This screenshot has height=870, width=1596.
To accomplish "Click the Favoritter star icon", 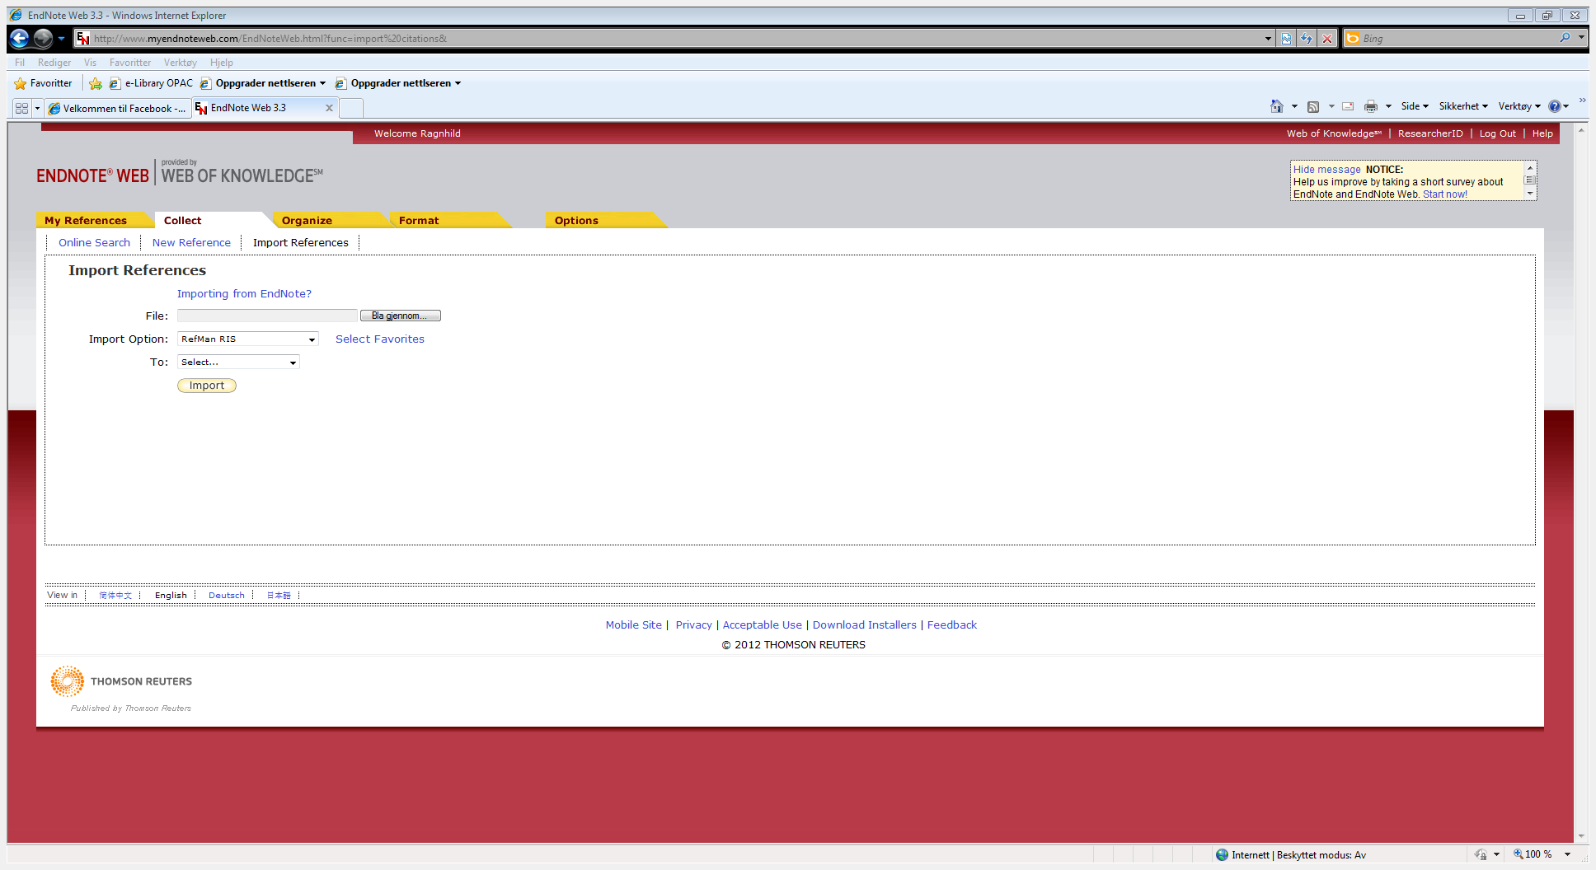I will pyautogui.click(x=21, y=83).
